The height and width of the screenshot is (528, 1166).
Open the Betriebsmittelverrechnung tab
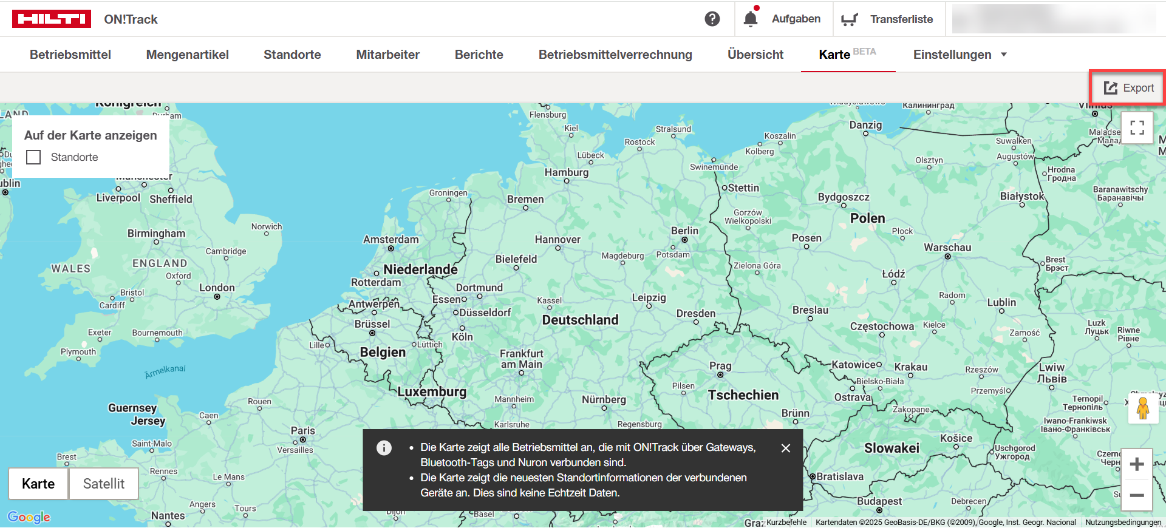pyautogui.click(x=615, y=55)
